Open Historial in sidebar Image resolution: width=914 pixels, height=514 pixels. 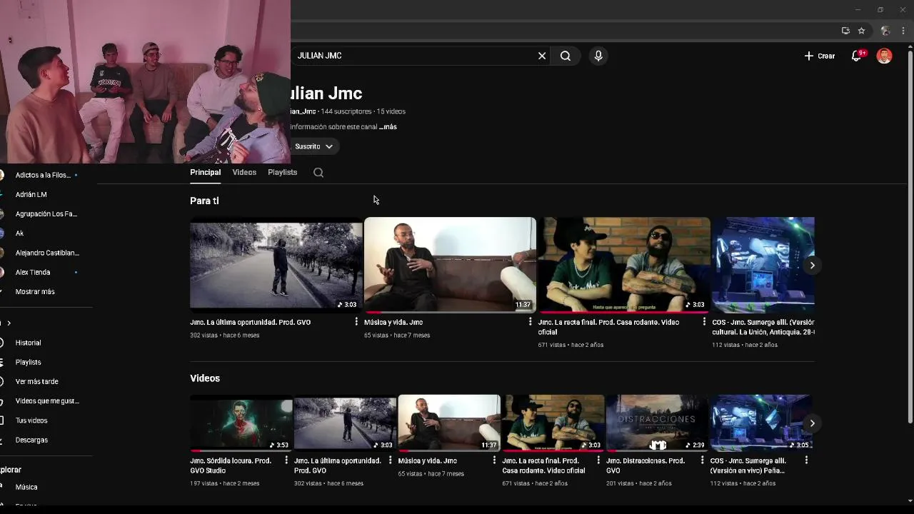pos(29,343)
